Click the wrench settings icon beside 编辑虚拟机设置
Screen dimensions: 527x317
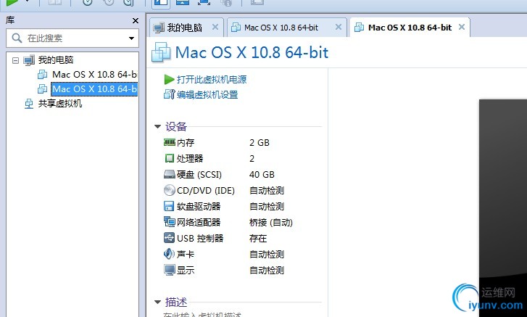pyautogui.click(x=170, y=94)
